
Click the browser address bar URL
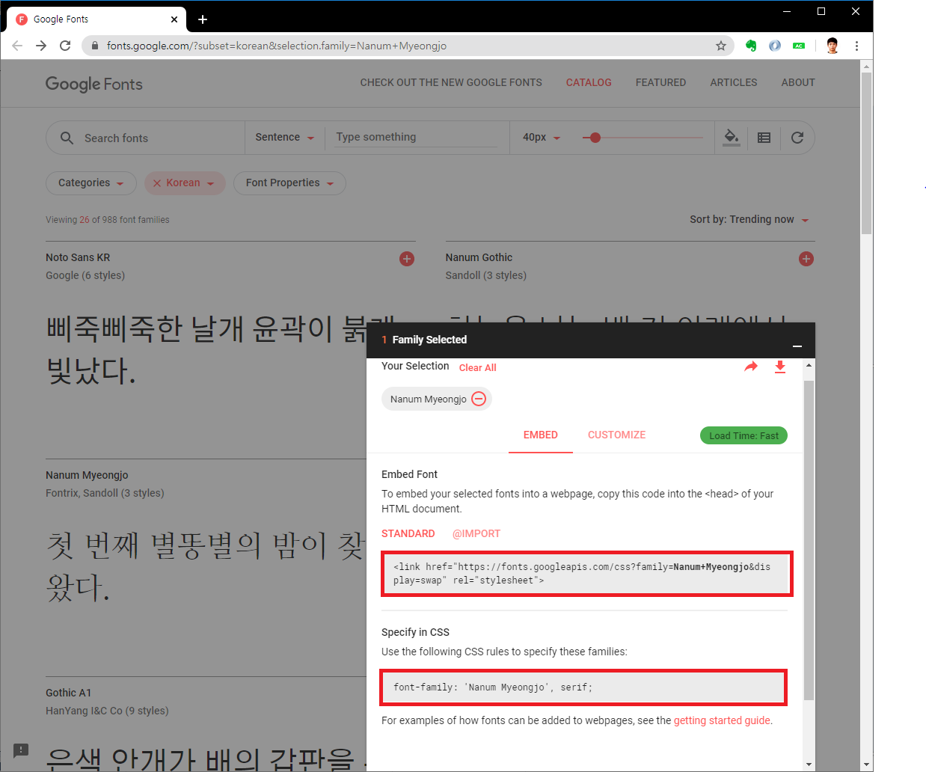pos(277,46)
